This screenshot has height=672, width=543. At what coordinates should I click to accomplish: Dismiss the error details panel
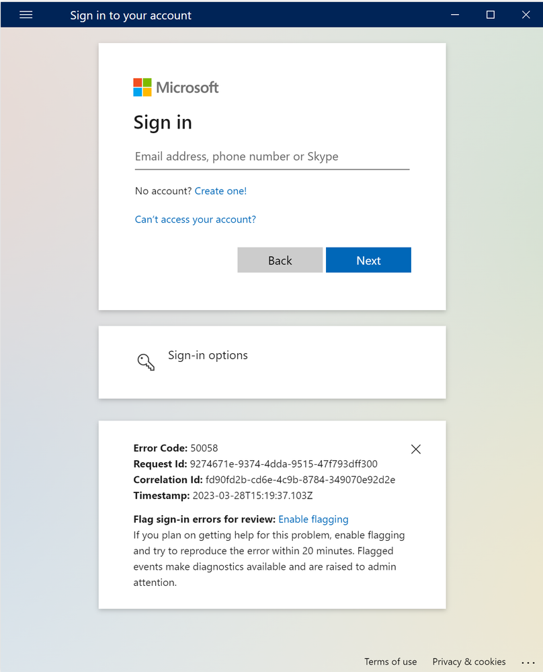pyautogui.click(x=416, y=449)
